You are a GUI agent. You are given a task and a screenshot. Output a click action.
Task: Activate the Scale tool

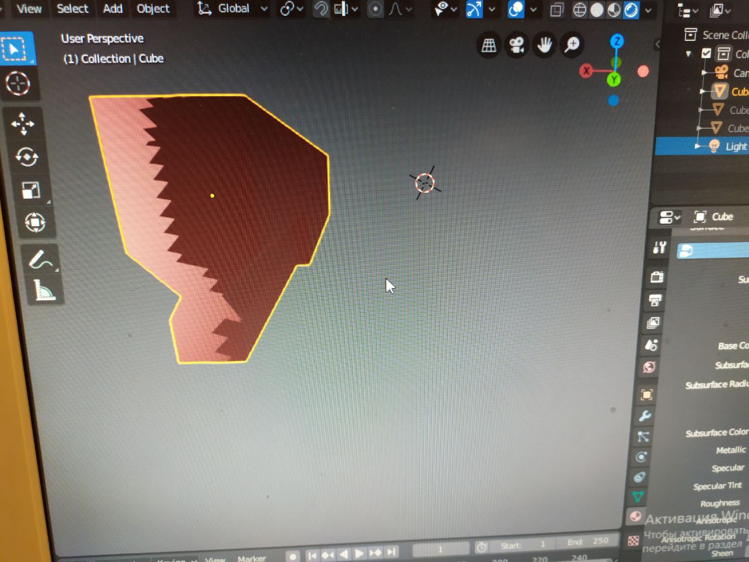point(31,190)
